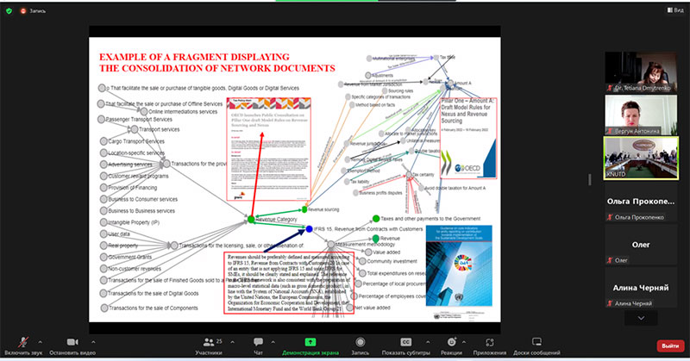Image resolution: width=690 pixels, height=361 pixels.
Task: Open the Чат chat panel
Action: coord(258,345)
